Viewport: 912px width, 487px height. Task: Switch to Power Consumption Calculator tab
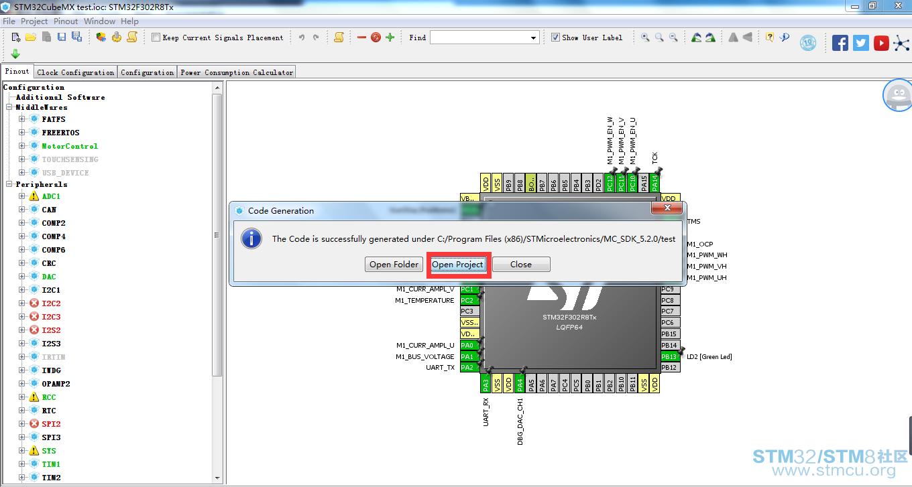point(237,72)
